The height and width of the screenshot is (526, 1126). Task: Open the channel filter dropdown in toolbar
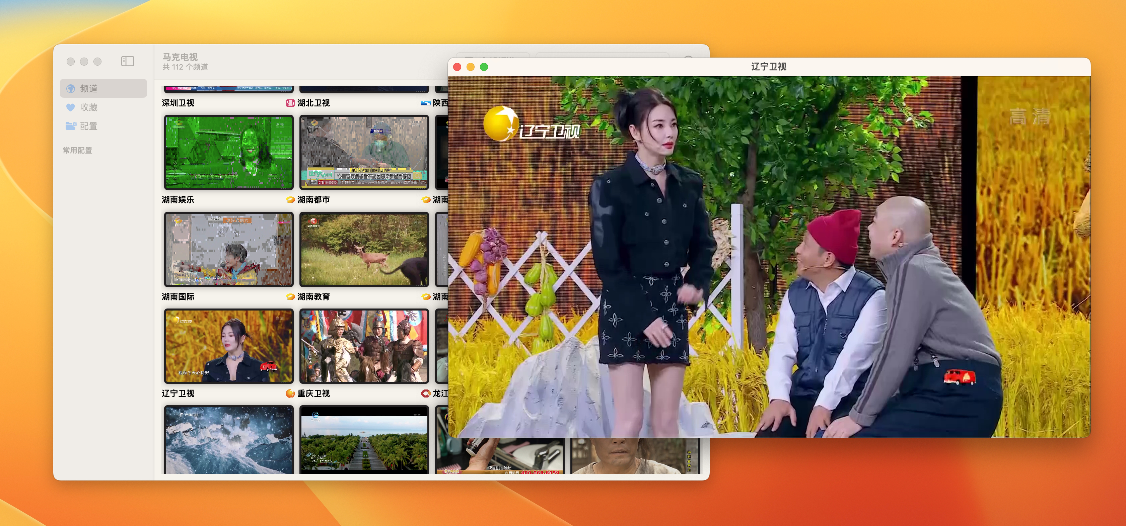point(493,55)
